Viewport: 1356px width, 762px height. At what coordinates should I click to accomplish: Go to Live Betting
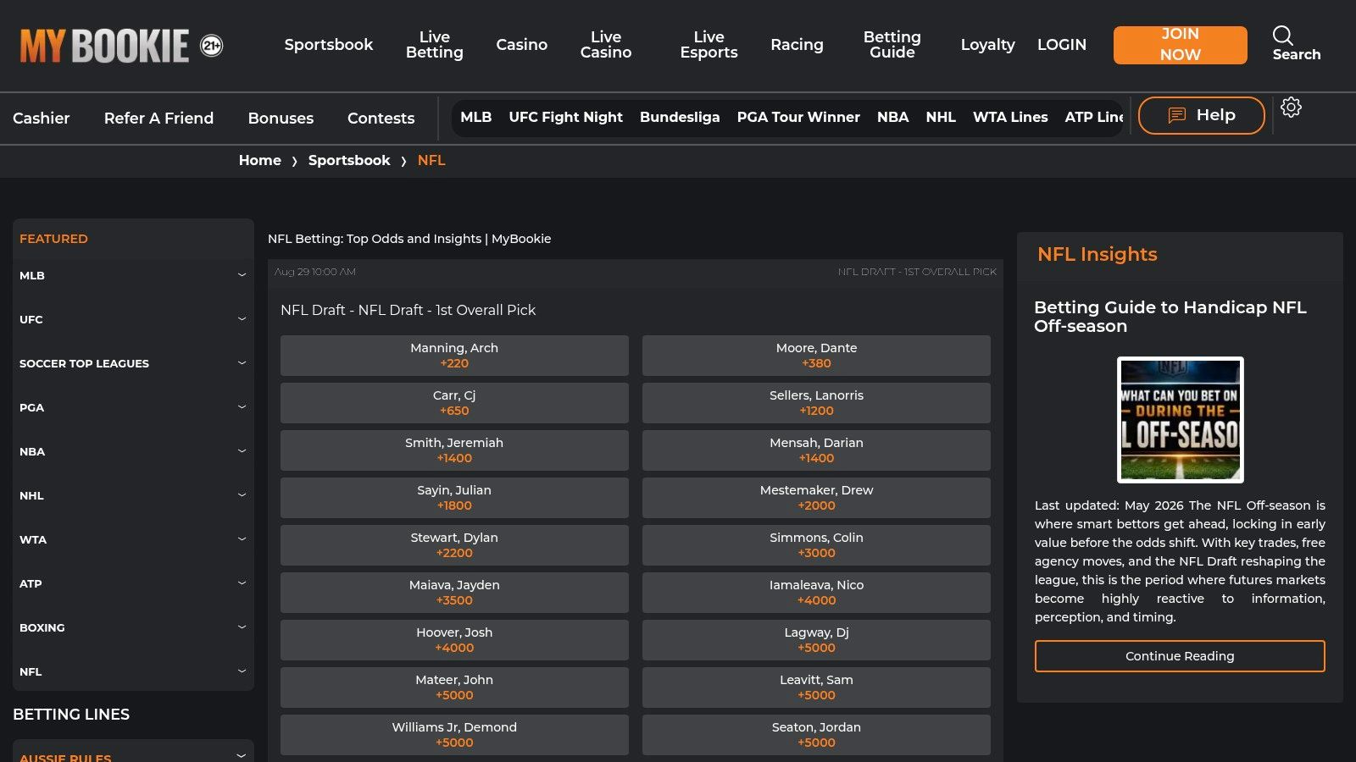coord(435,45)
